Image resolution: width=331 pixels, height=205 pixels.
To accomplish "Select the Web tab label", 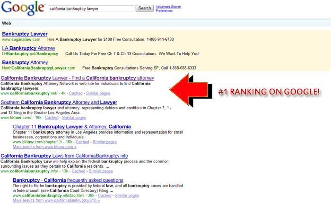I will tap(7, 23).
